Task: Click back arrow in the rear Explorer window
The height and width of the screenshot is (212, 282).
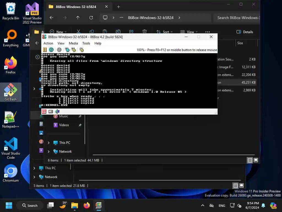Action: click(37, 43)
